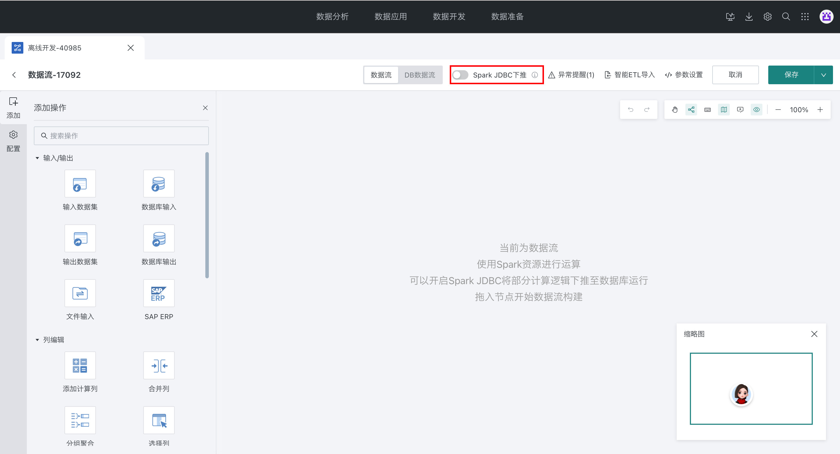Toggle the eye preview icon in toolbar
Viewport: 840px width, 454px height.
[x=756, y=110]
